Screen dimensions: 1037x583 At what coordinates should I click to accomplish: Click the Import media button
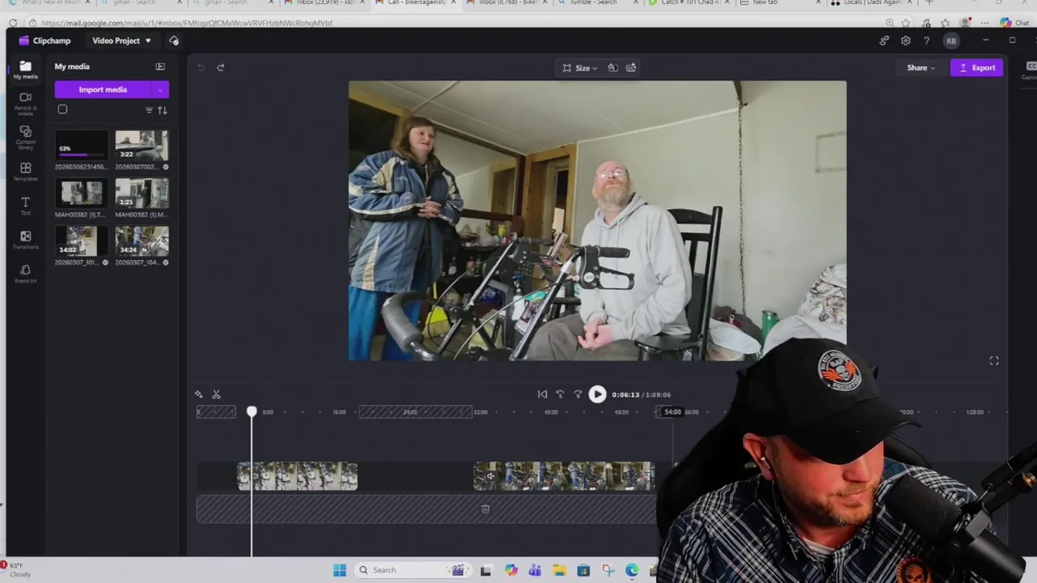[103, 90]
